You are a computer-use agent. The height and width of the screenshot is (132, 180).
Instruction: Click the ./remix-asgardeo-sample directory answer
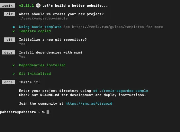pos(43,18)
